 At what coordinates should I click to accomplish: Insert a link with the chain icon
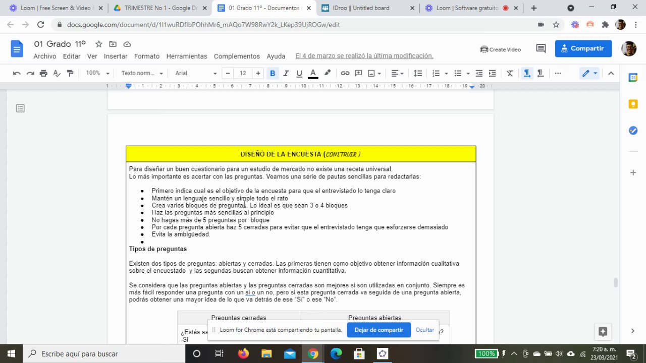(x=345, y=73)
